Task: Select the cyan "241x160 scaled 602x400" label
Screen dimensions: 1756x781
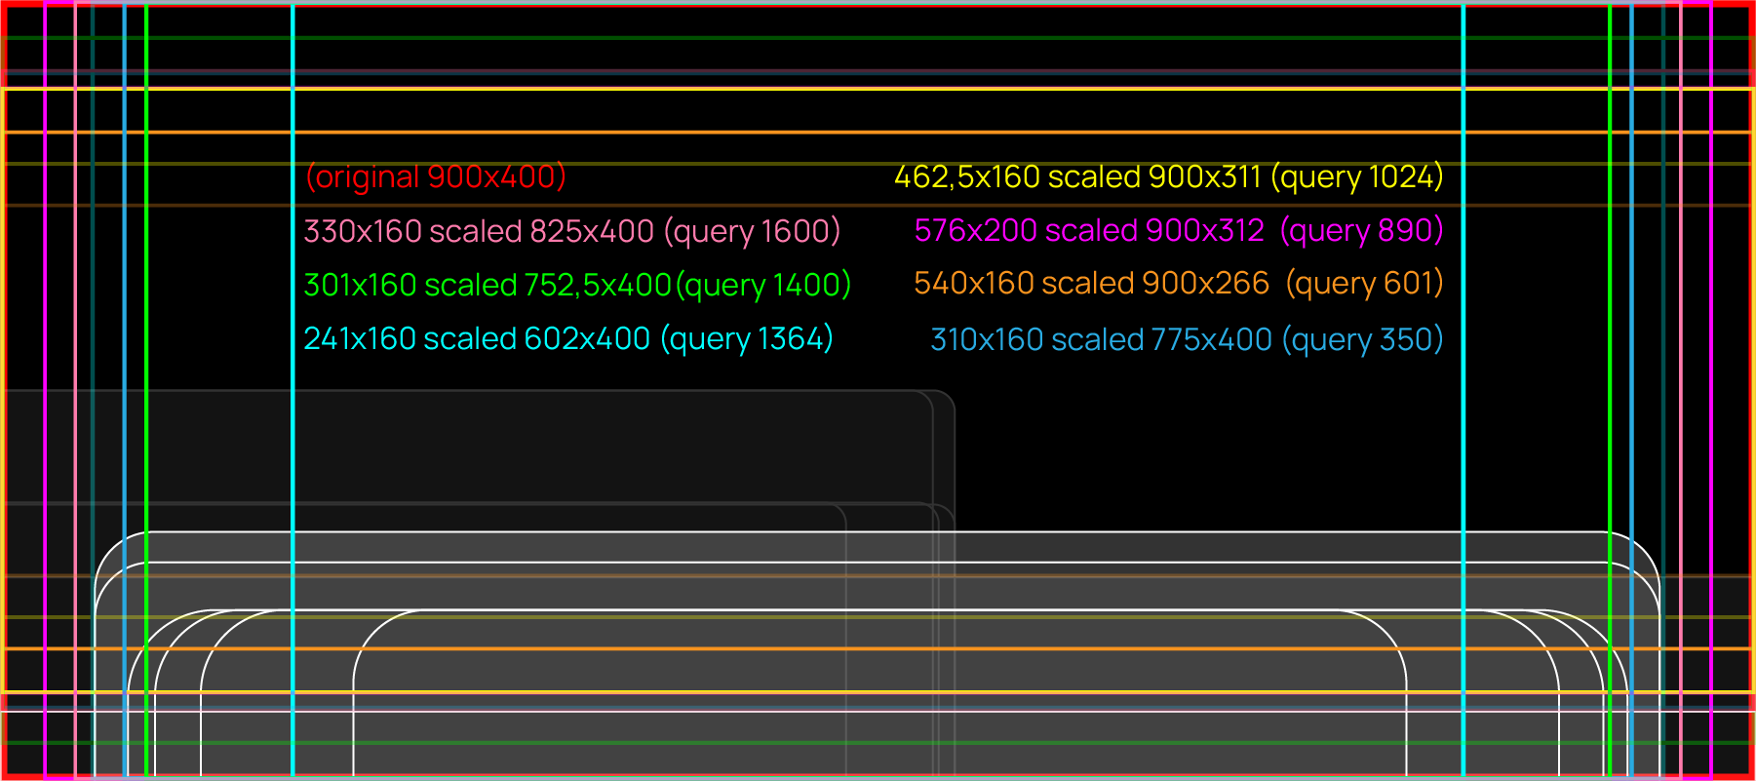Action: point(477,338)
